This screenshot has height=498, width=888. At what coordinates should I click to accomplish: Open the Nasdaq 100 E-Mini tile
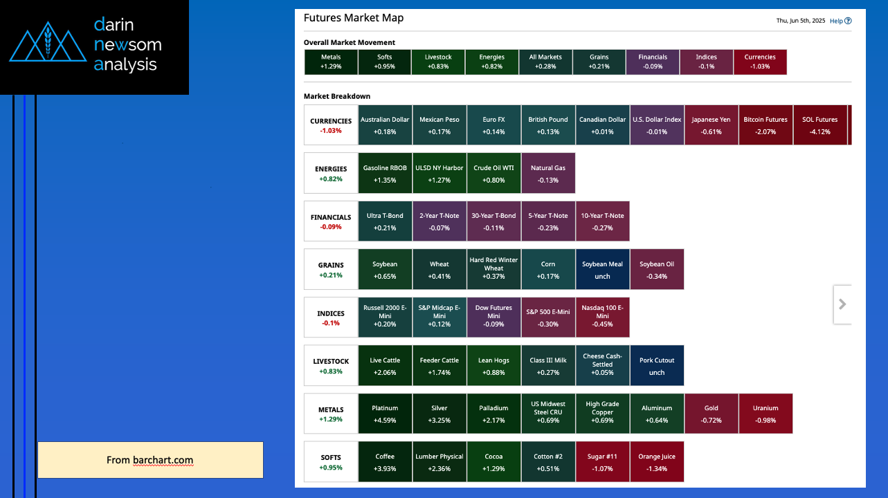602,317
